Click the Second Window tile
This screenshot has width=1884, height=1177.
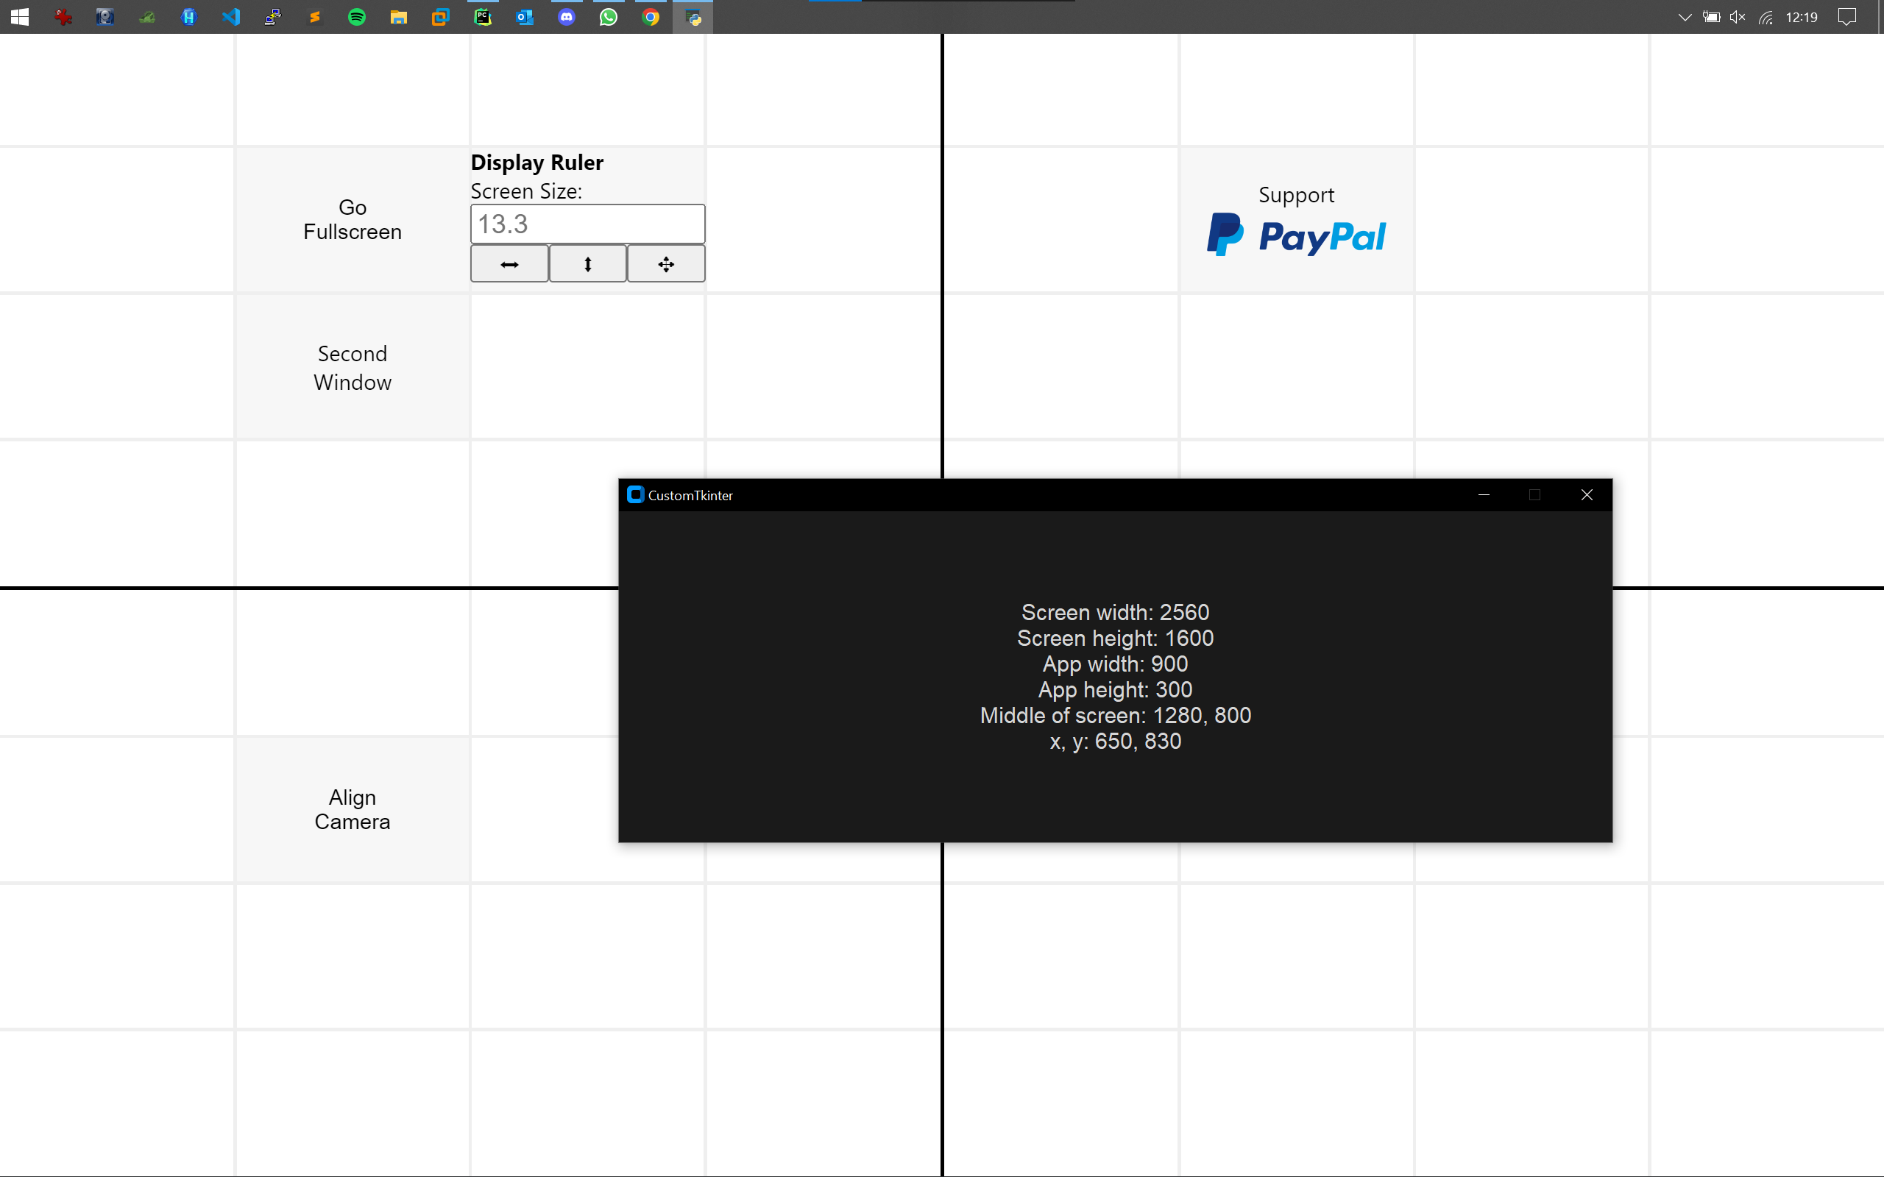tap(352, 367)
